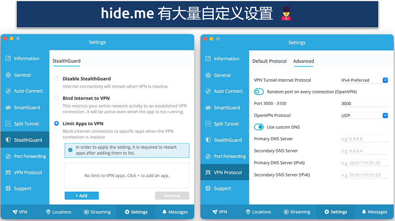
Task: Open the OpenVPN Protocol UDP dropdown
Action: 364,115
